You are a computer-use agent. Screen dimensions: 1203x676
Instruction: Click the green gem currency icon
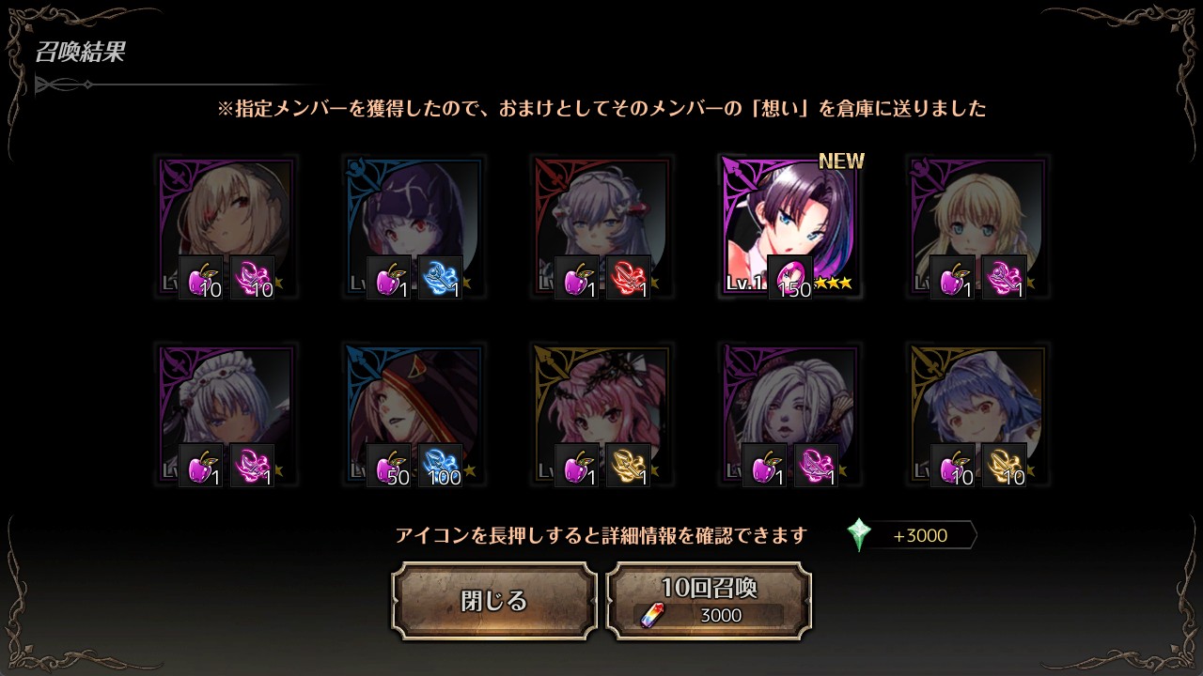(859, 535)
